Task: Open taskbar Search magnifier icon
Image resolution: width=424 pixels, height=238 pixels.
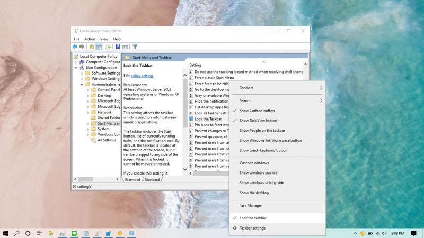Action: (x=17, y=233)
